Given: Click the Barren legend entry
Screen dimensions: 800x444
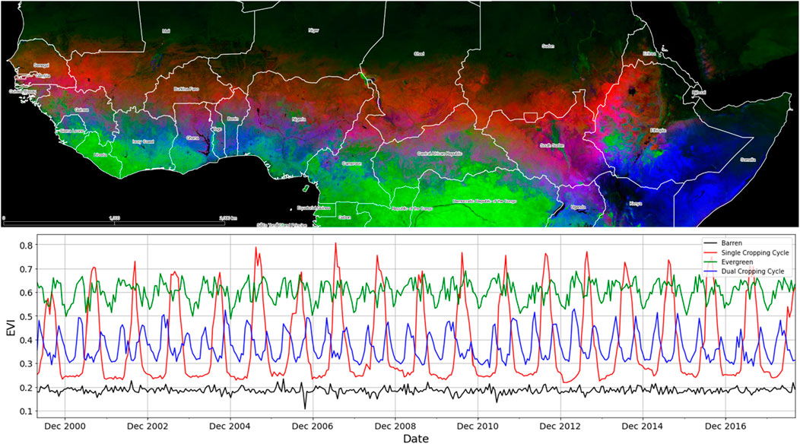Looking at the screenshot, I should (x=733, y=243).
